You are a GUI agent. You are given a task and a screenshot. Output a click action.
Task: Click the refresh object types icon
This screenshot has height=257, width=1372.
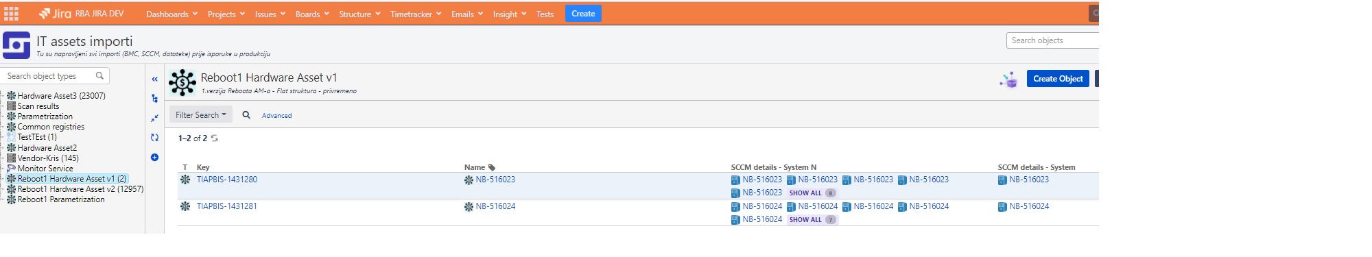(154, 138)
